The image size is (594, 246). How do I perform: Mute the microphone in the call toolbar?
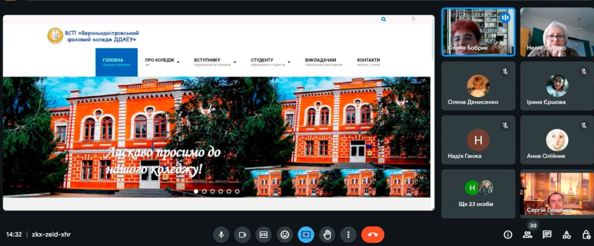point(221,235)
